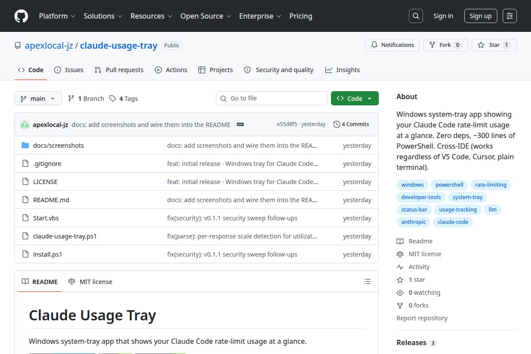The image size is (531, 354).
Task: Select the rate-limiting topic tag
Action: [x=491, y=185]
